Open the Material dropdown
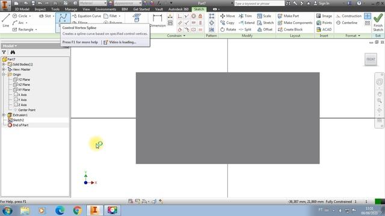The width and height of the screenshot is (385, 216). pyautogui.click(x=93, y=3)
